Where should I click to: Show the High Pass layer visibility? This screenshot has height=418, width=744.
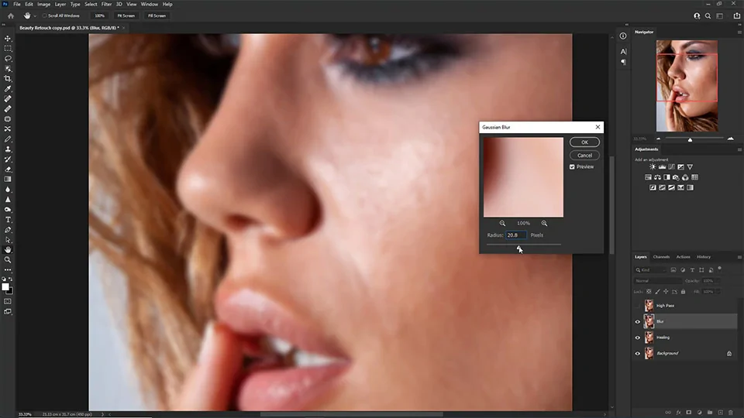point(638,306)
